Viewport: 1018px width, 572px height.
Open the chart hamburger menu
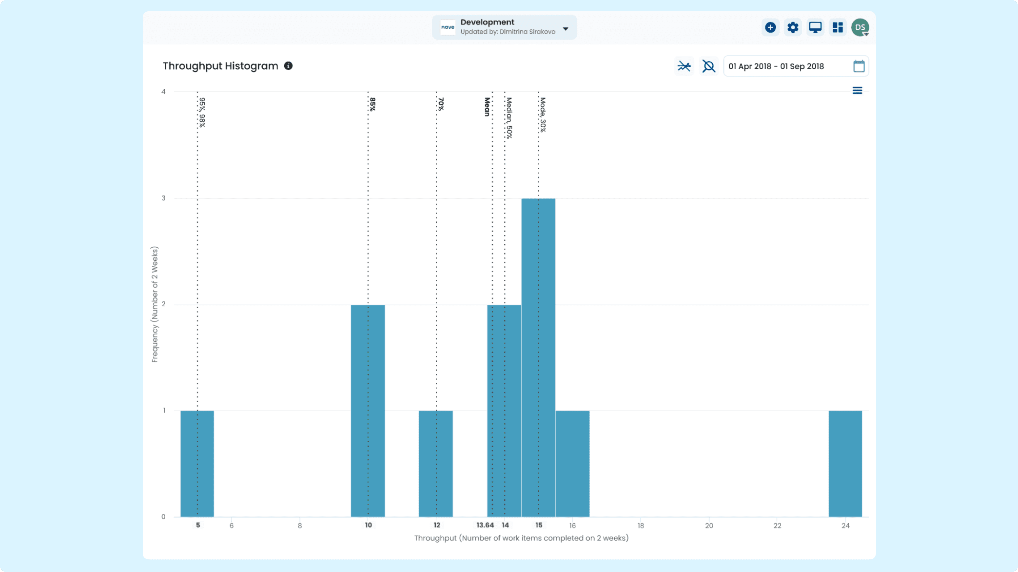point(857,91)
